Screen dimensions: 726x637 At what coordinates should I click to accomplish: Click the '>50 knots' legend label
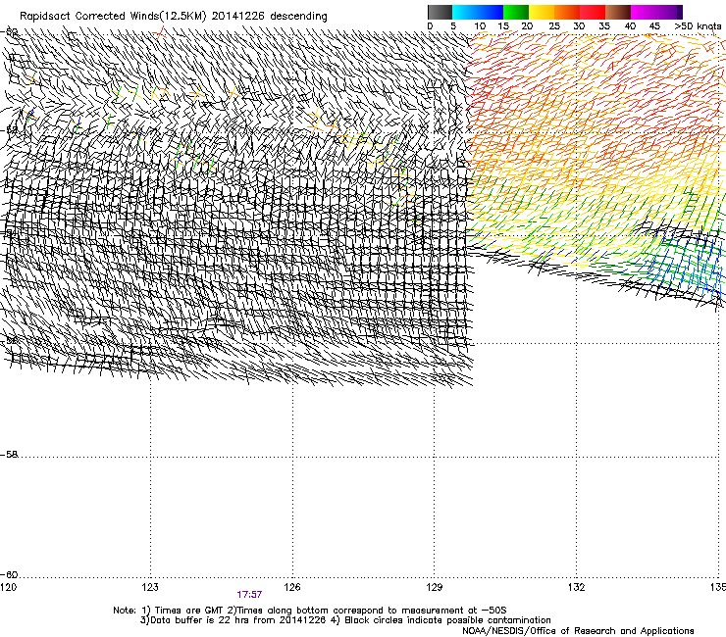[x=698, y=26]
